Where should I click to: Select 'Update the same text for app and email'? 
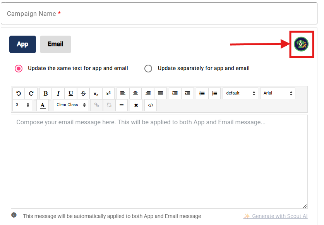click(x=19, y=69)
